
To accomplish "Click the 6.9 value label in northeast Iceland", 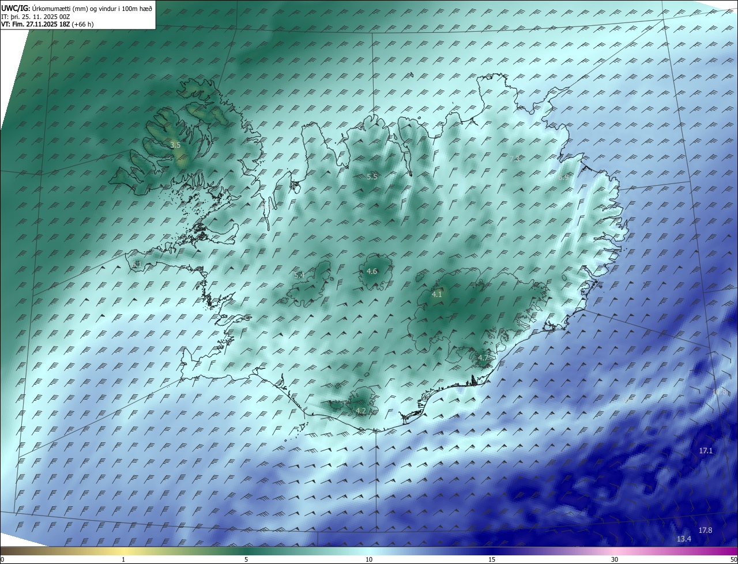I will click(563, 178).
